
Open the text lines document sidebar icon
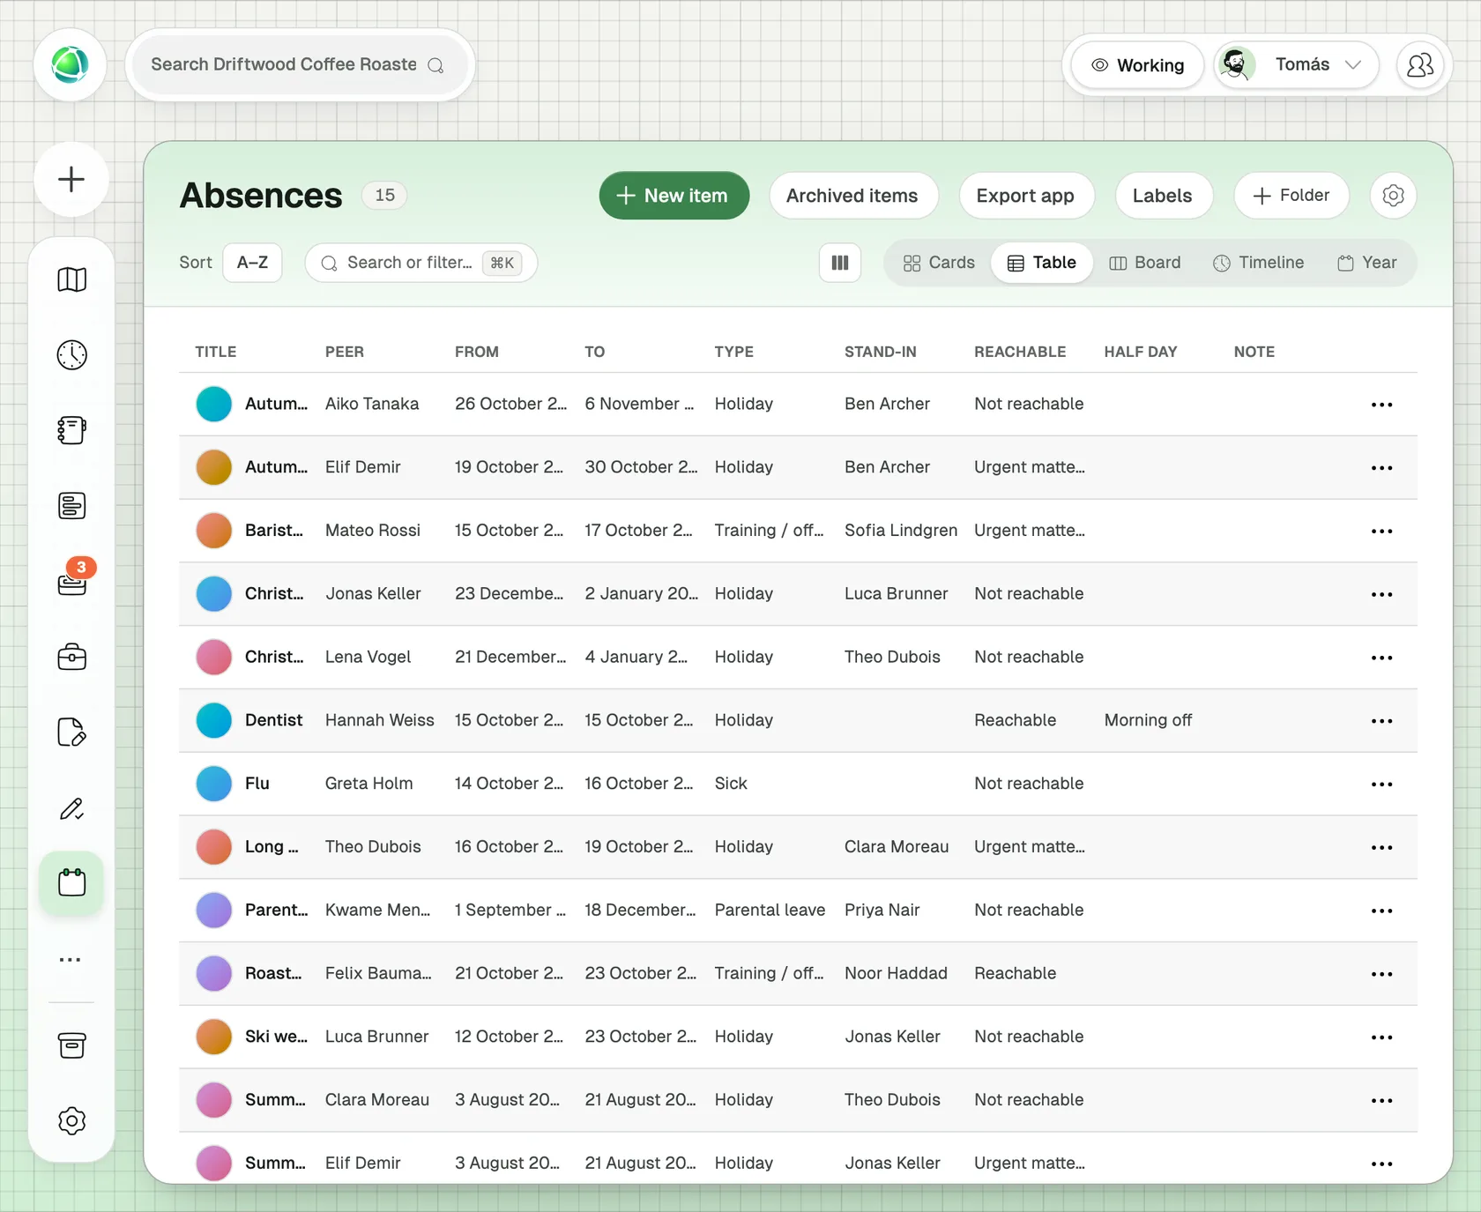coord(71,506)
